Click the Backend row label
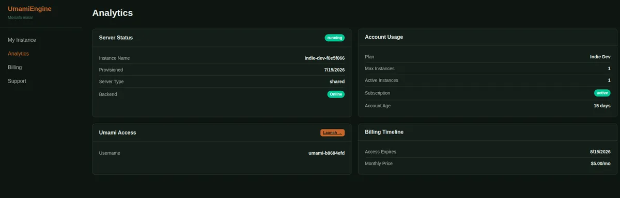620x198 pixels. [x=108, y=94]
